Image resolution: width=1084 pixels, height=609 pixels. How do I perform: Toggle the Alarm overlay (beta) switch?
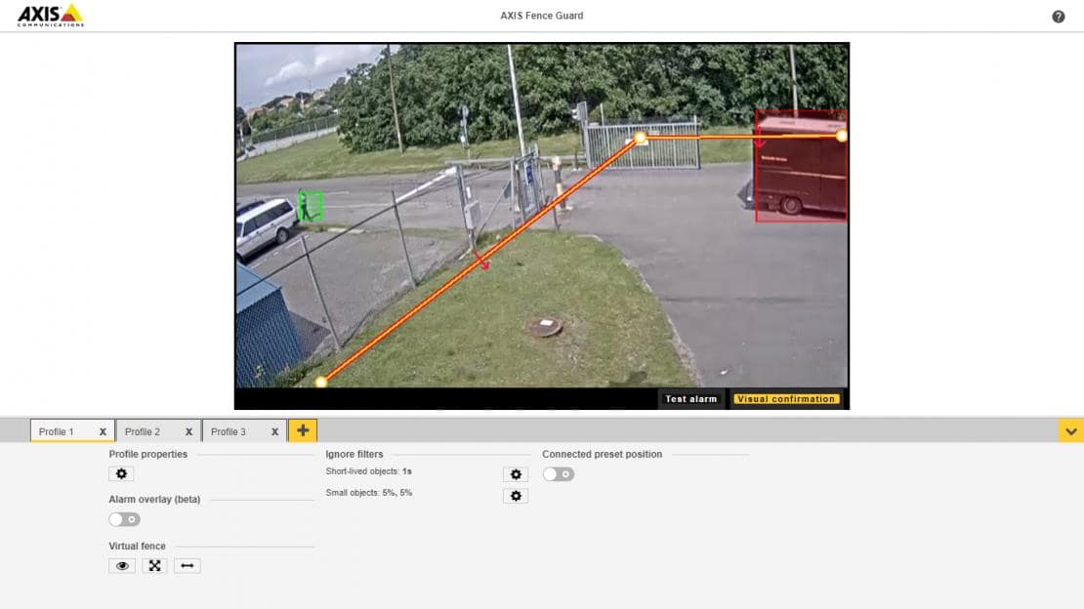(124, 519)
